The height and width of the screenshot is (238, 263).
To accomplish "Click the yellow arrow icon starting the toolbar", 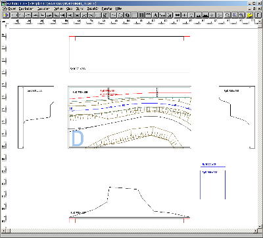I will [7, 15].
